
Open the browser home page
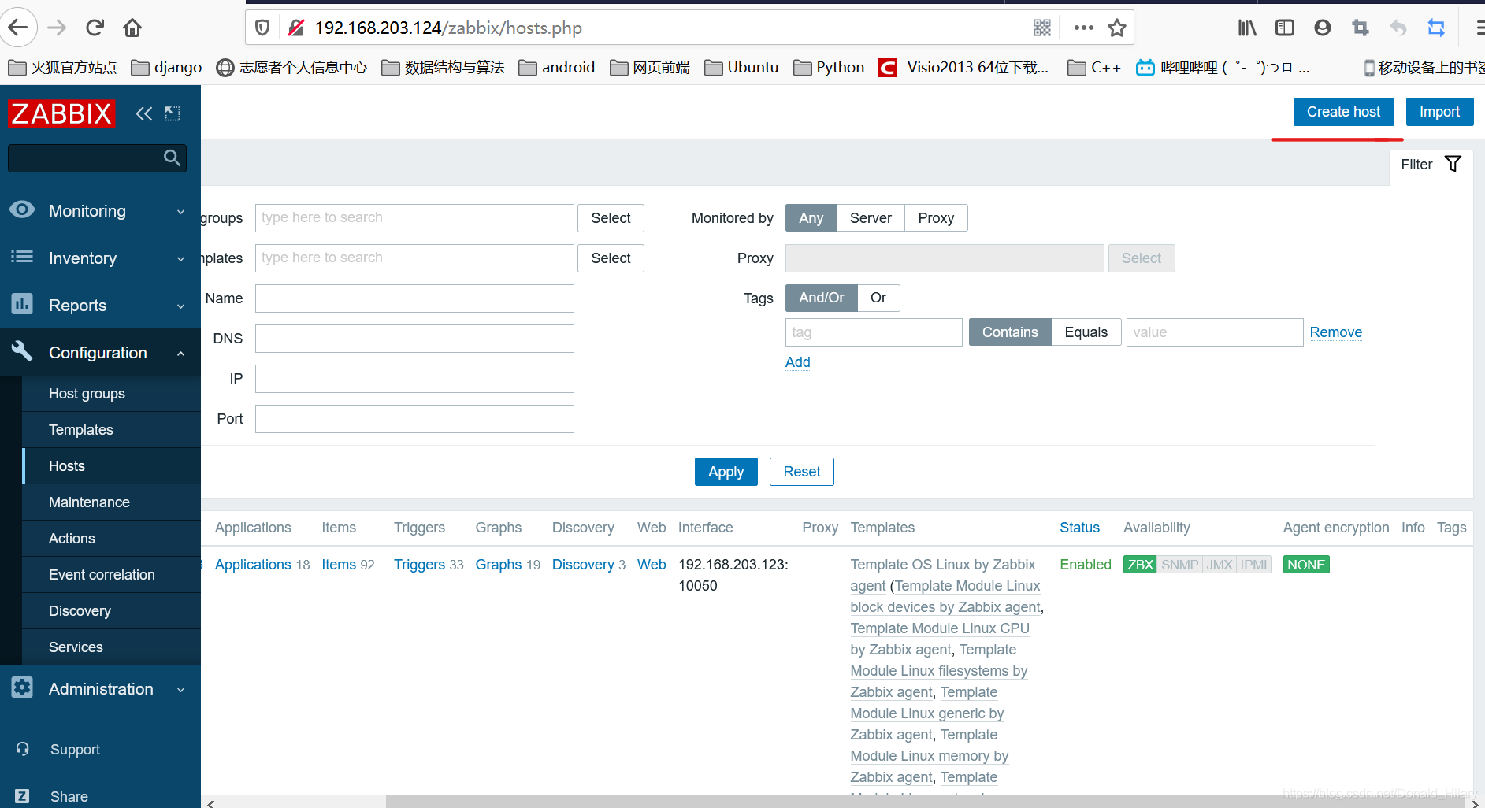click(x=132, y=28)
